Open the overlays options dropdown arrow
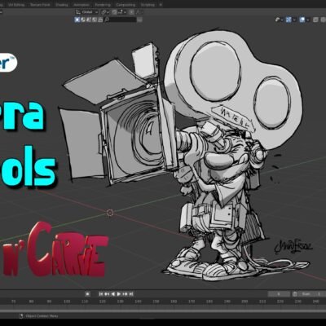Screen dimensions: 326x326 (x=308, y=20)
